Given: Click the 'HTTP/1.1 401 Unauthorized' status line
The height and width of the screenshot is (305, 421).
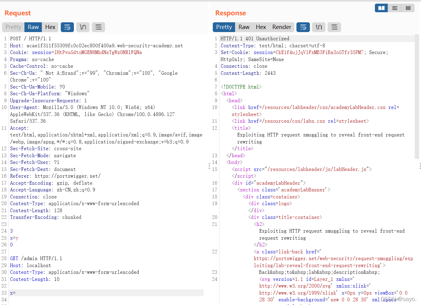Looking at the screenshot, I should coord(255,39).
